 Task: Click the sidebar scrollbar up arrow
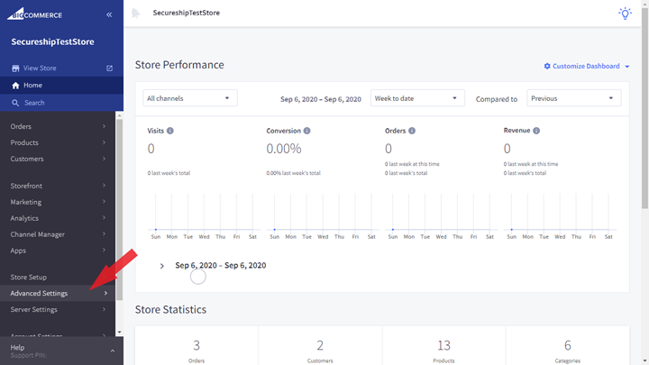[120, 115]
